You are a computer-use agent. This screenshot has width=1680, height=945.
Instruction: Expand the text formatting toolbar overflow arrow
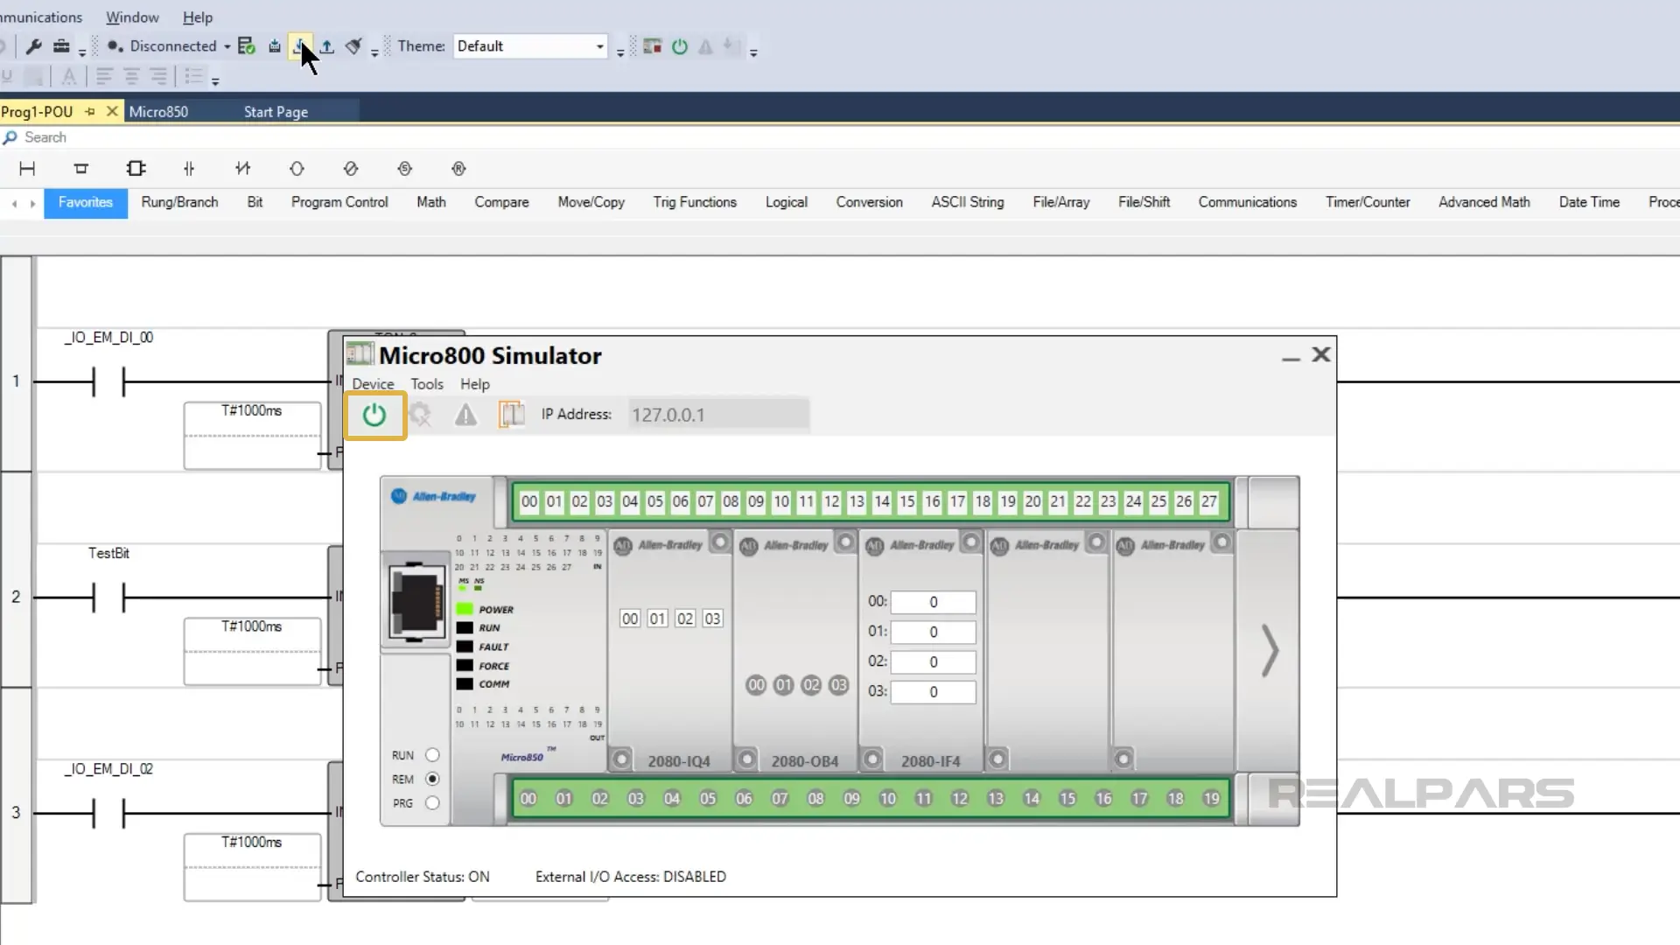pos(215,81)
